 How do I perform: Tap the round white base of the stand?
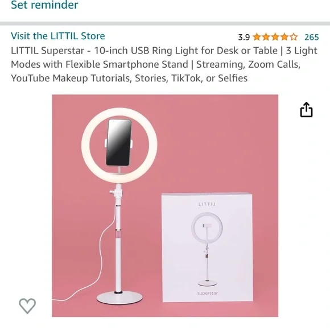(119, 297)
